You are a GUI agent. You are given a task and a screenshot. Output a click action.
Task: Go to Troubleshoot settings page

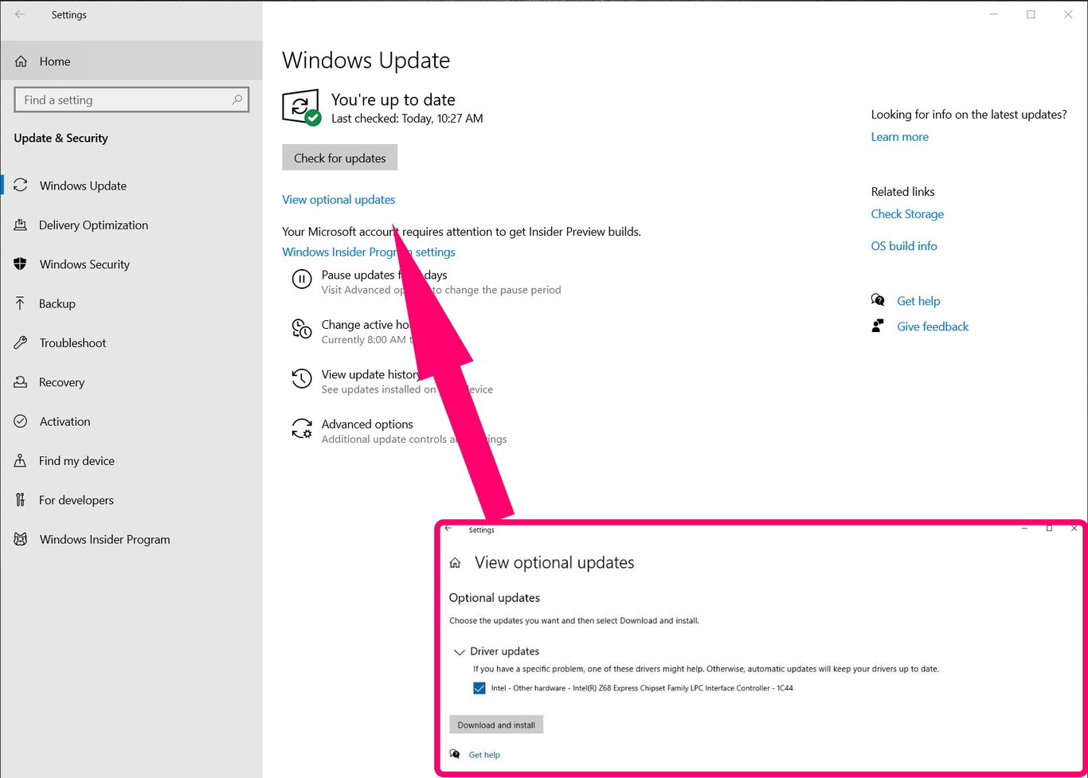pyautogui.click(x=72, y=343)
